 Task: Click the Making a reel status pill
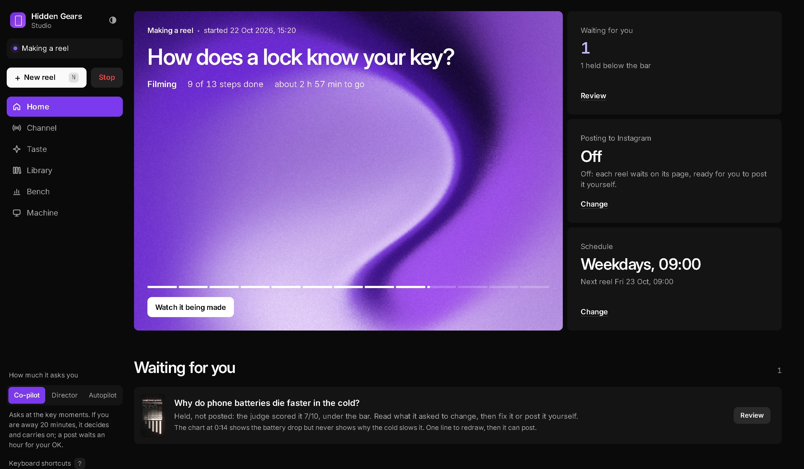[x=65, y=49]
